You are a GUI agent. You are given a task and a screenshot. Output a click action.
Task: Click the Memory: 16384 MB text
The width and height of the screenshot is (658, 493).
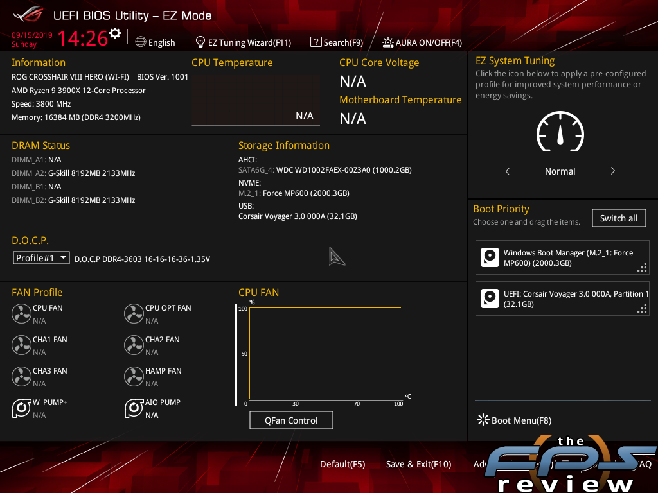tap(76, 117)
